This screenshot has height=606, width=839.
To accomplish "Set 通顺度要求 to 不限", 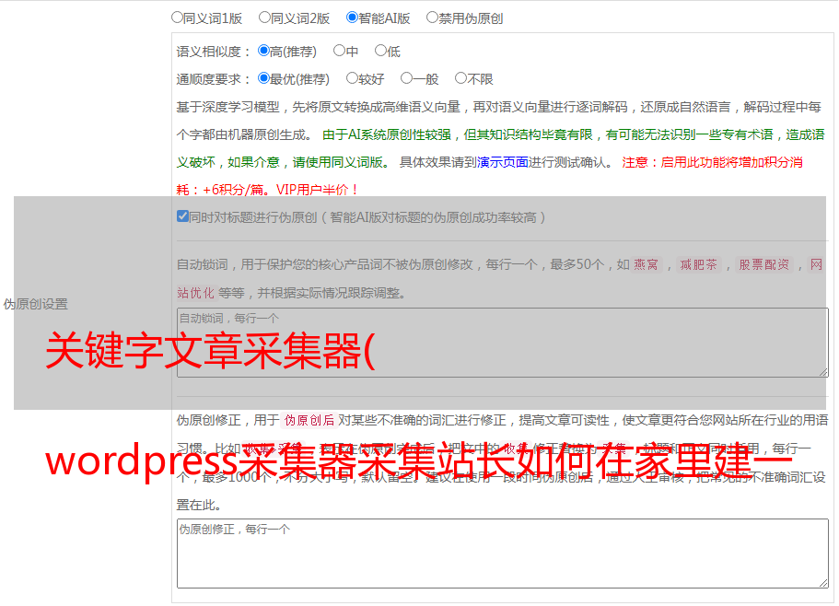I will click(460, 78).
